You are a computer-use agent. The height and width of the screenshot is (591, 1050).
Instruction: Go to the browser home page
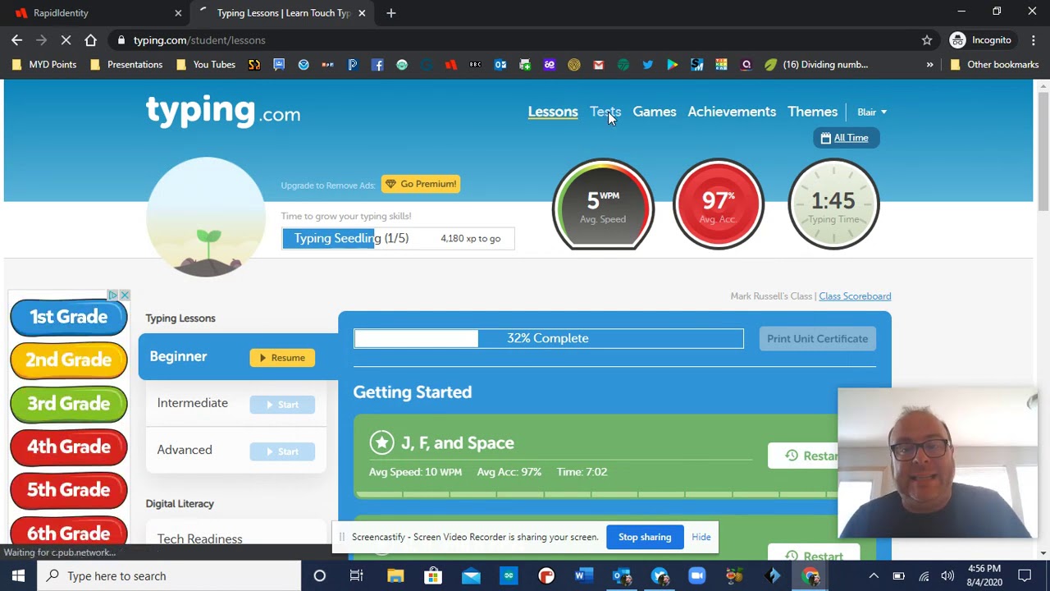point(90,40)
